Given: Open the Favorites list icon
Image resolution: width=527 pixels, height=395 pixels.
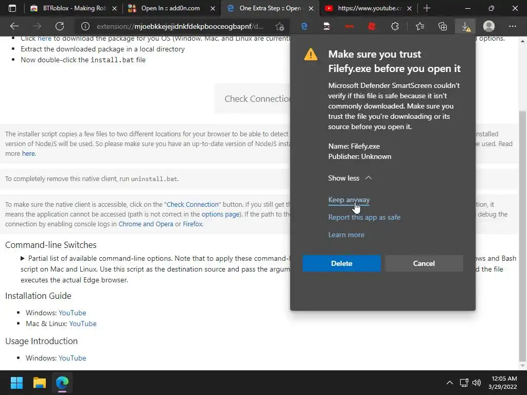Looking at the screenshot, I should (420, 26).
